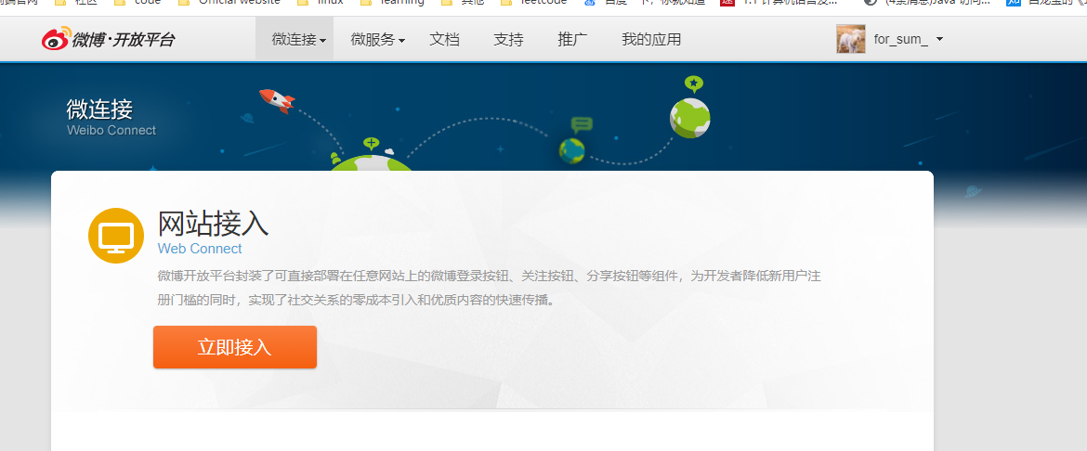Go to the 文档 page

444,40
